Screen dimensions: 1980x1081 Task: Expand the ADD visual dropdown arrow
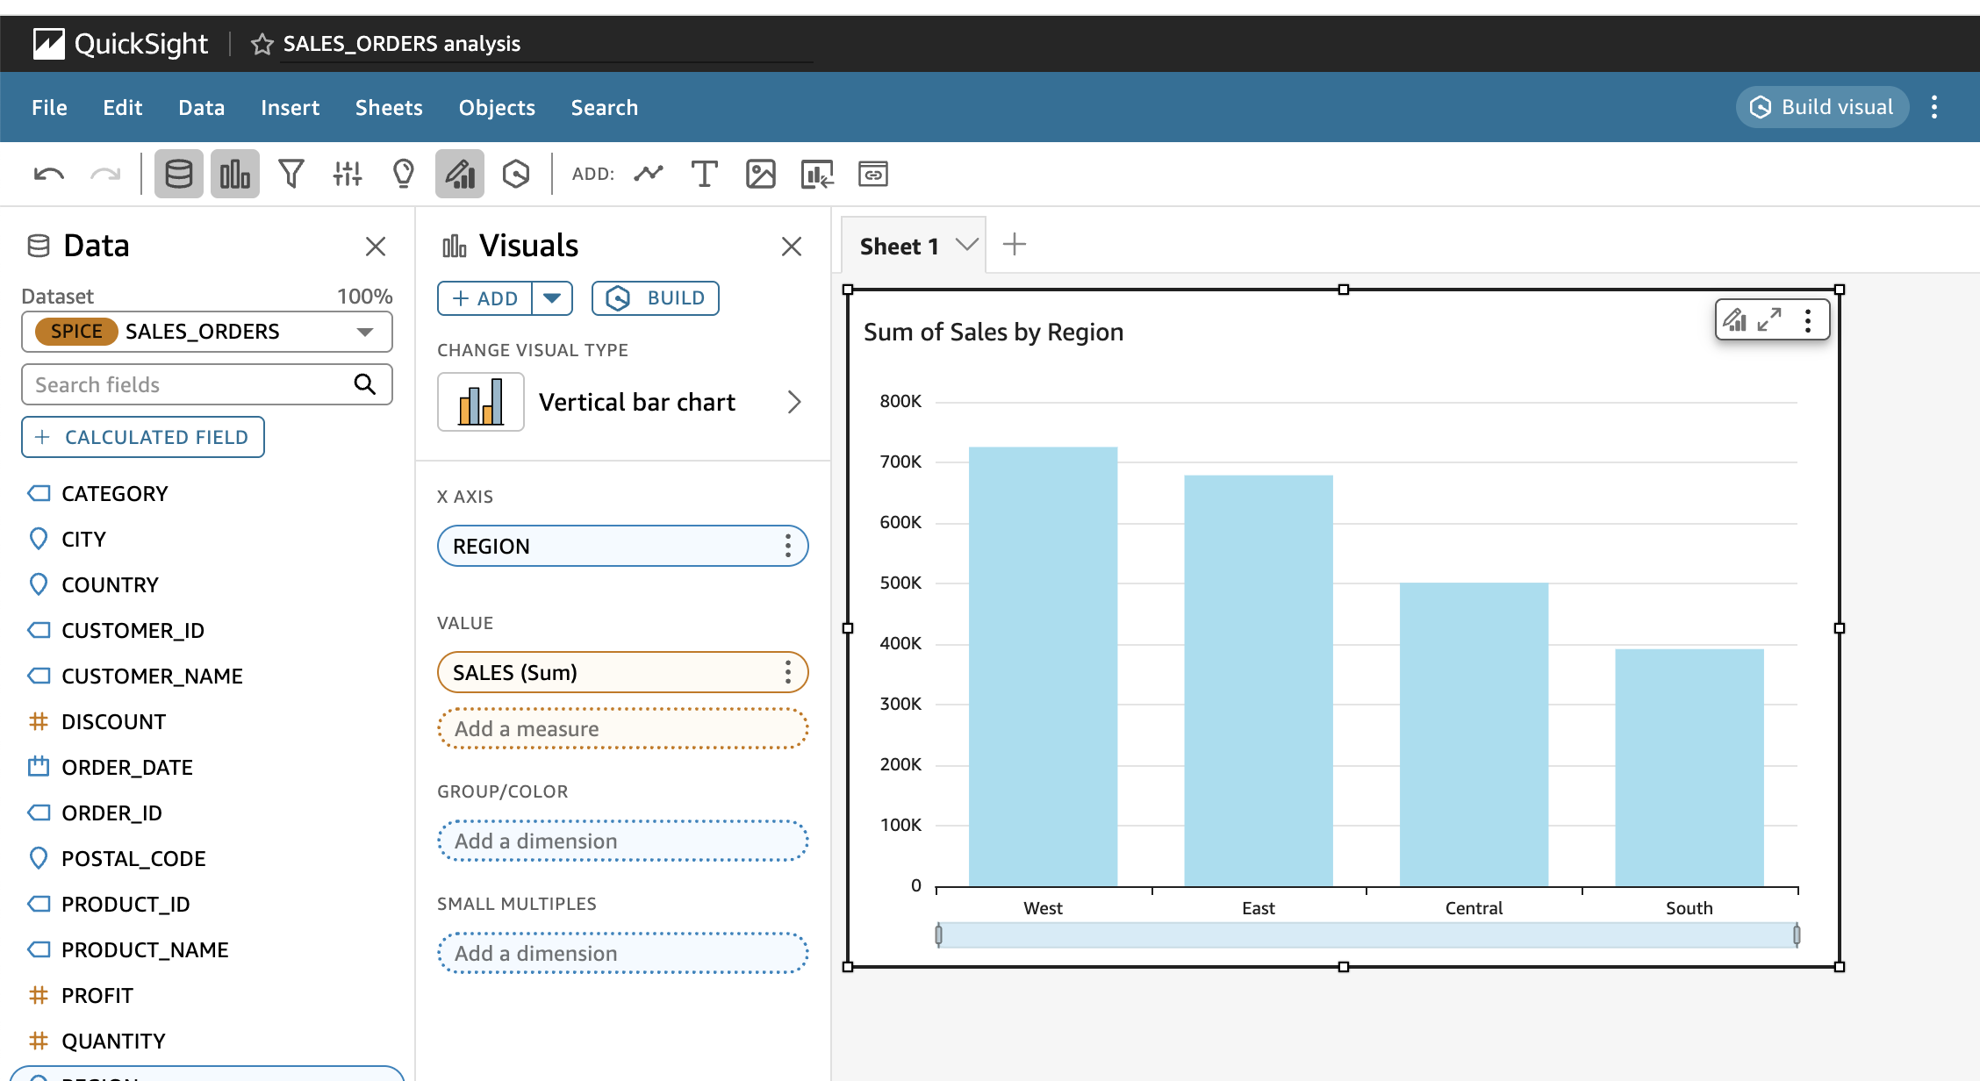click(x=552, y=298)
